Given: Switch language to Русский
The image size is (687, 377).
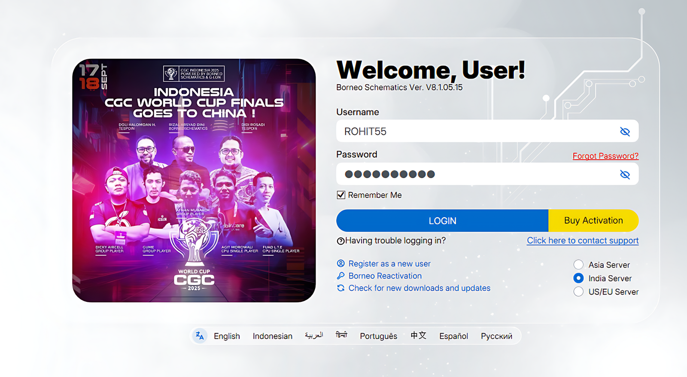Looking at the screenshot, I should (496, 336).
